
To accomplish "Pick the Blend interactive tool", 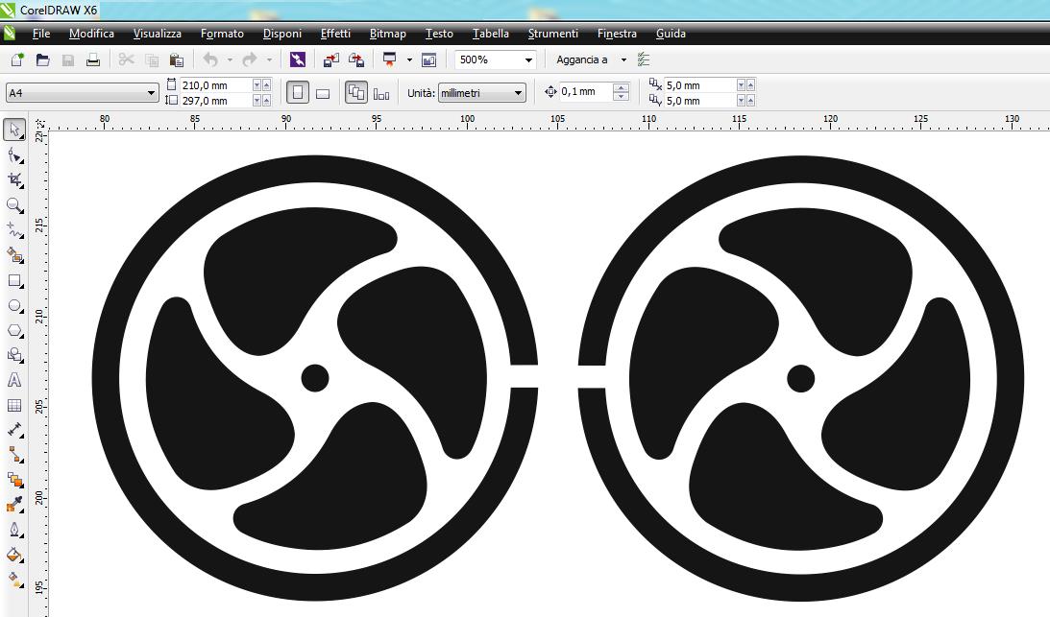I will pos(14,480).
